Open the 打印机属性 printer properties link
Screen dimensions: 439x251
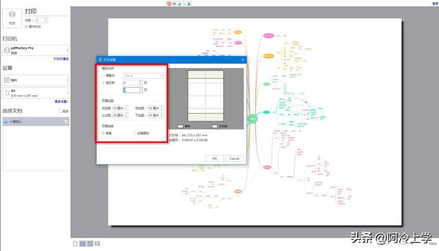coord(61,59)
